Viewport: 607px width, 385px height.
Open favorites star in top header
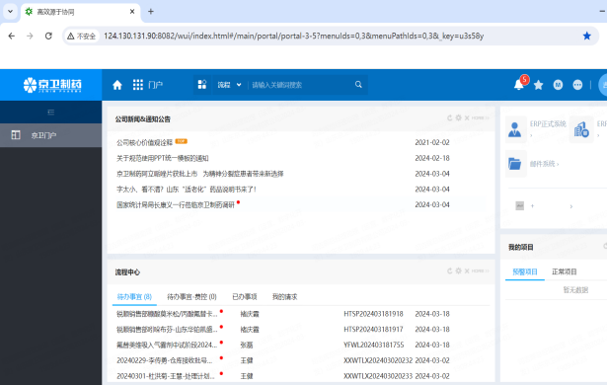click(539, 85)
